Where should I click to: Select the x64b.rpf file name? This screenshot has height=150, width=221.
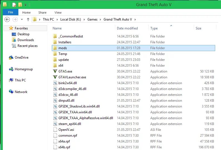tap(64, 147)
